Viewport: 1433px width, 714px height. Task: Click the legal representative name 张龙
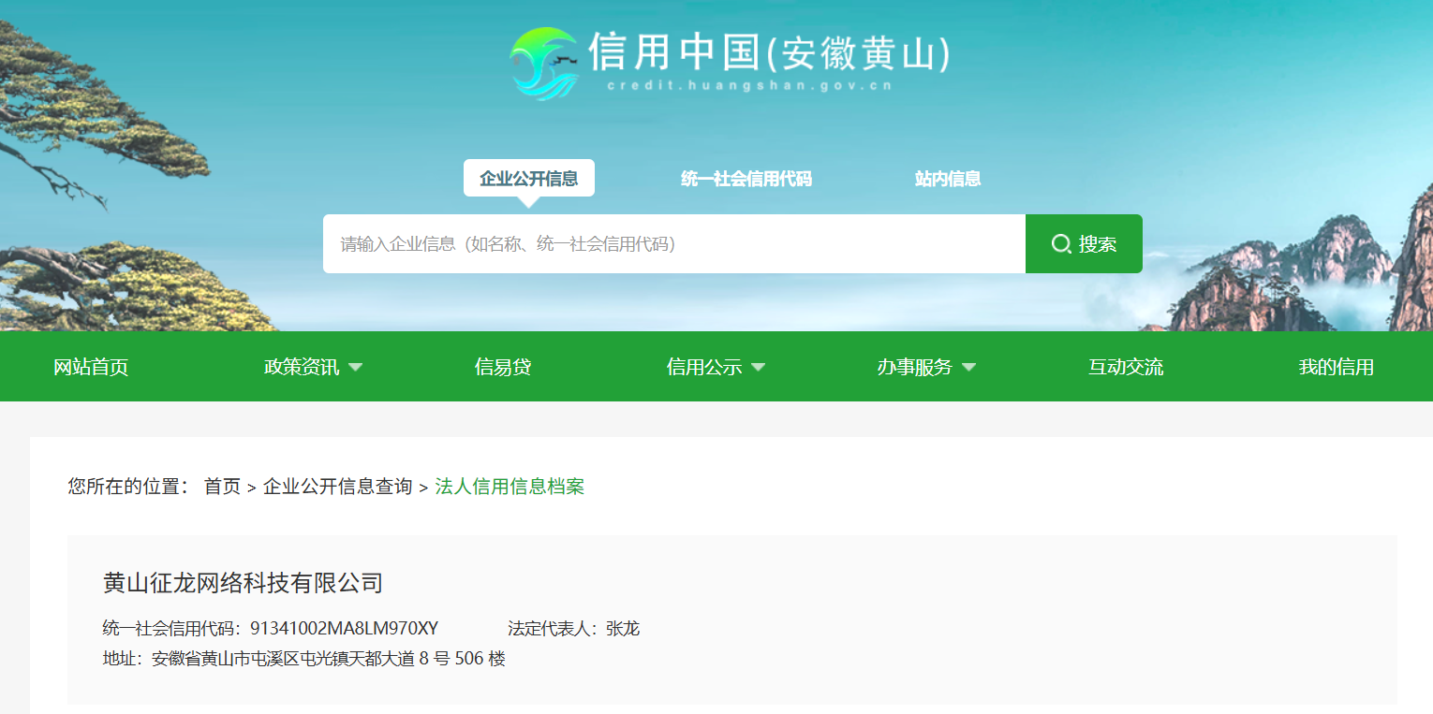623,628
